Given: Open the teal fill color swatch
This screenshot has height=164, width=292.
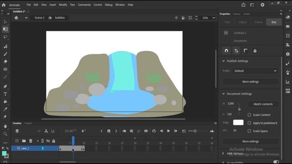Looking at the screenshot, I should [x=4, y=154].
